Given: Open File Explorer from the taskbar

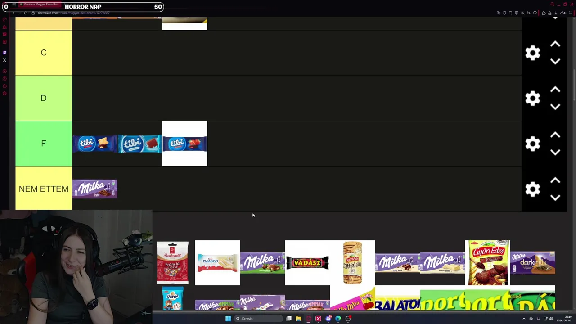Looking at the screenshot, I should 298,319.
